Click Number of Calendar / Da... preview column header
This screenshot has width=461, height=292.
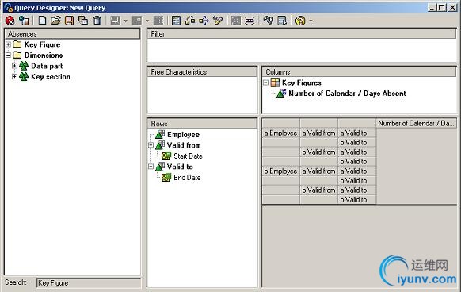pos(416,124)
